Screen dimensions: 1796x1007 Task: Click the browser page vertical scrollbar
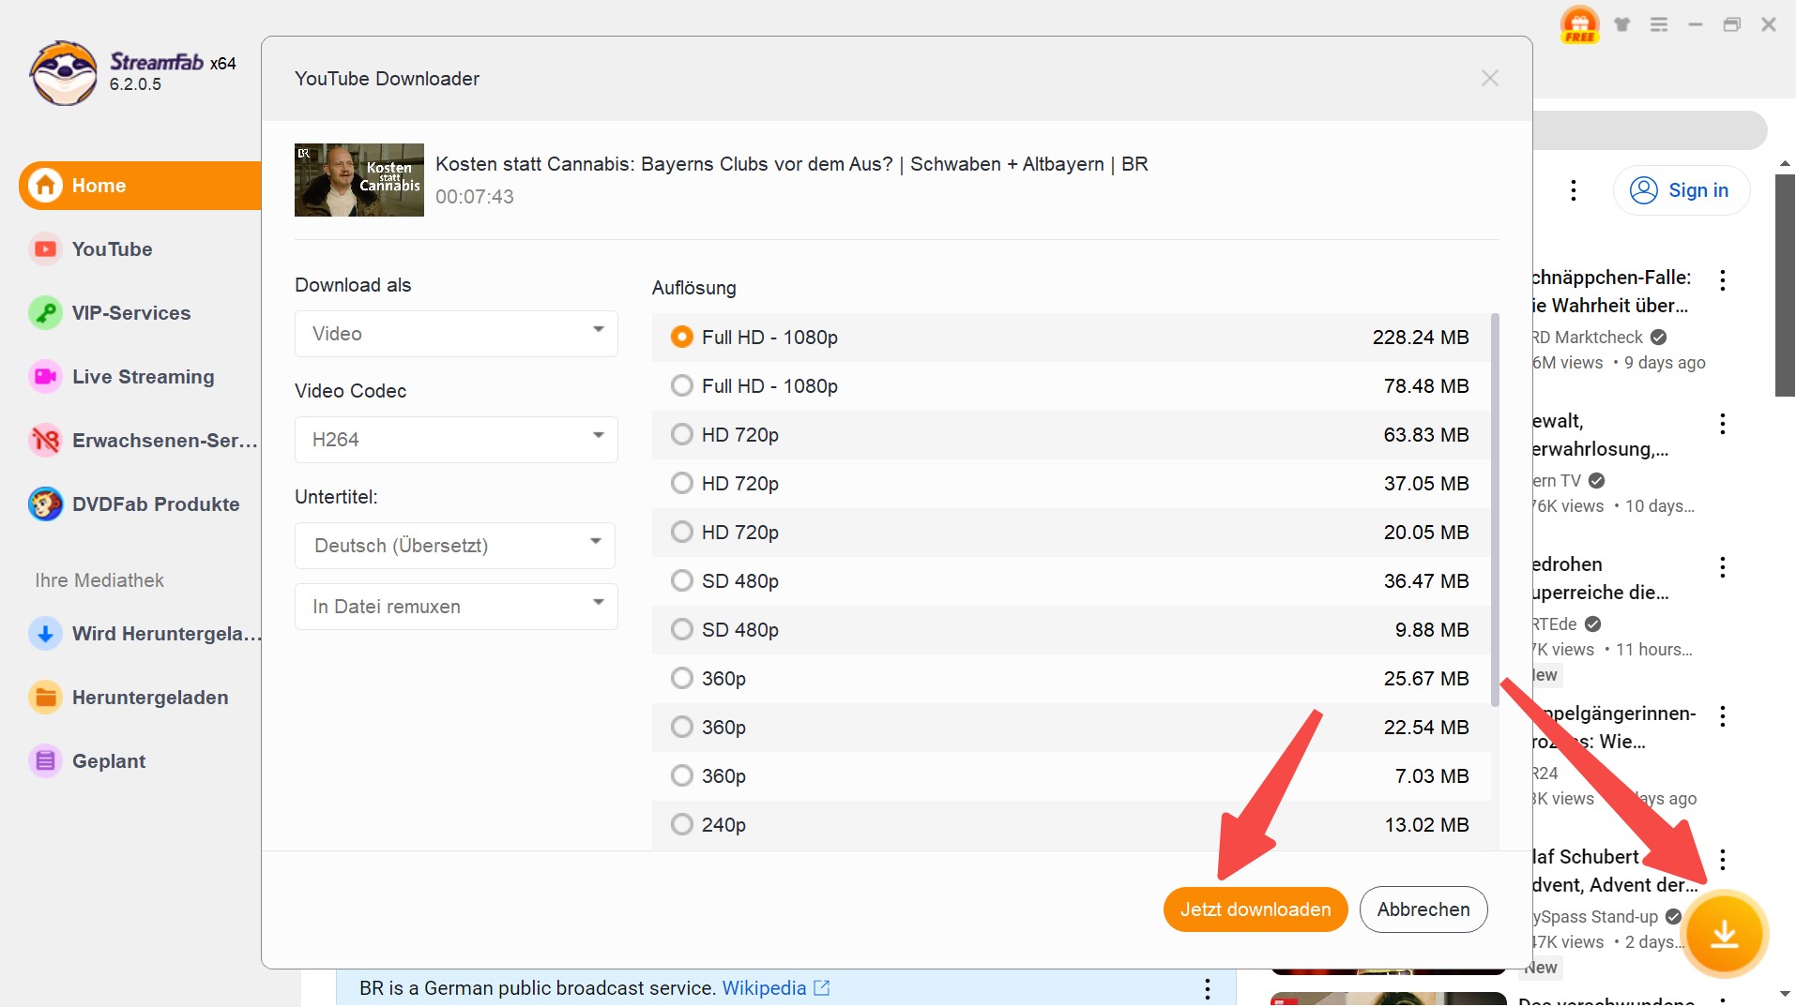tap(1785, 285)
